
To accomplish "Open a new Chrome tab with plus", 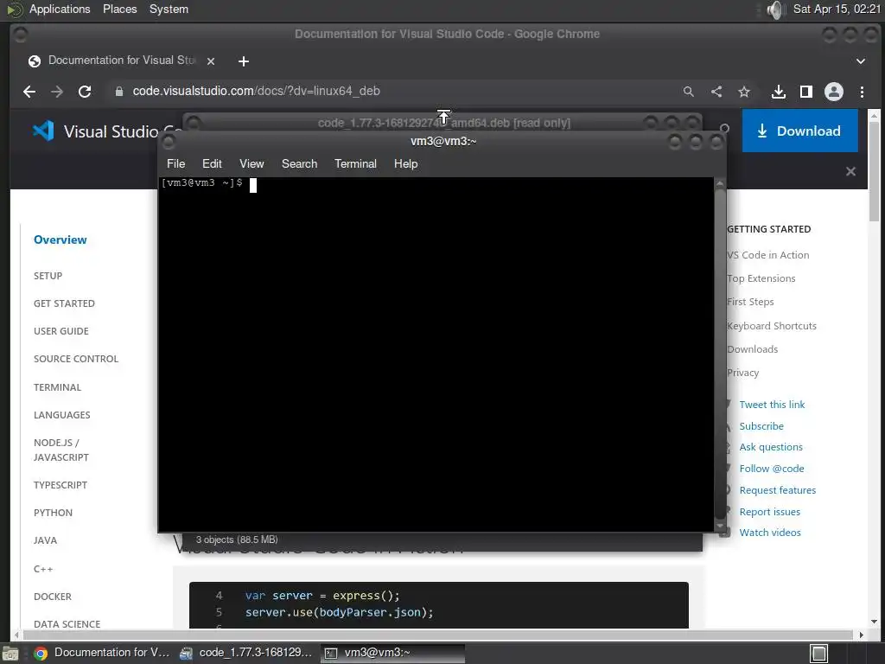I will 243,61.
